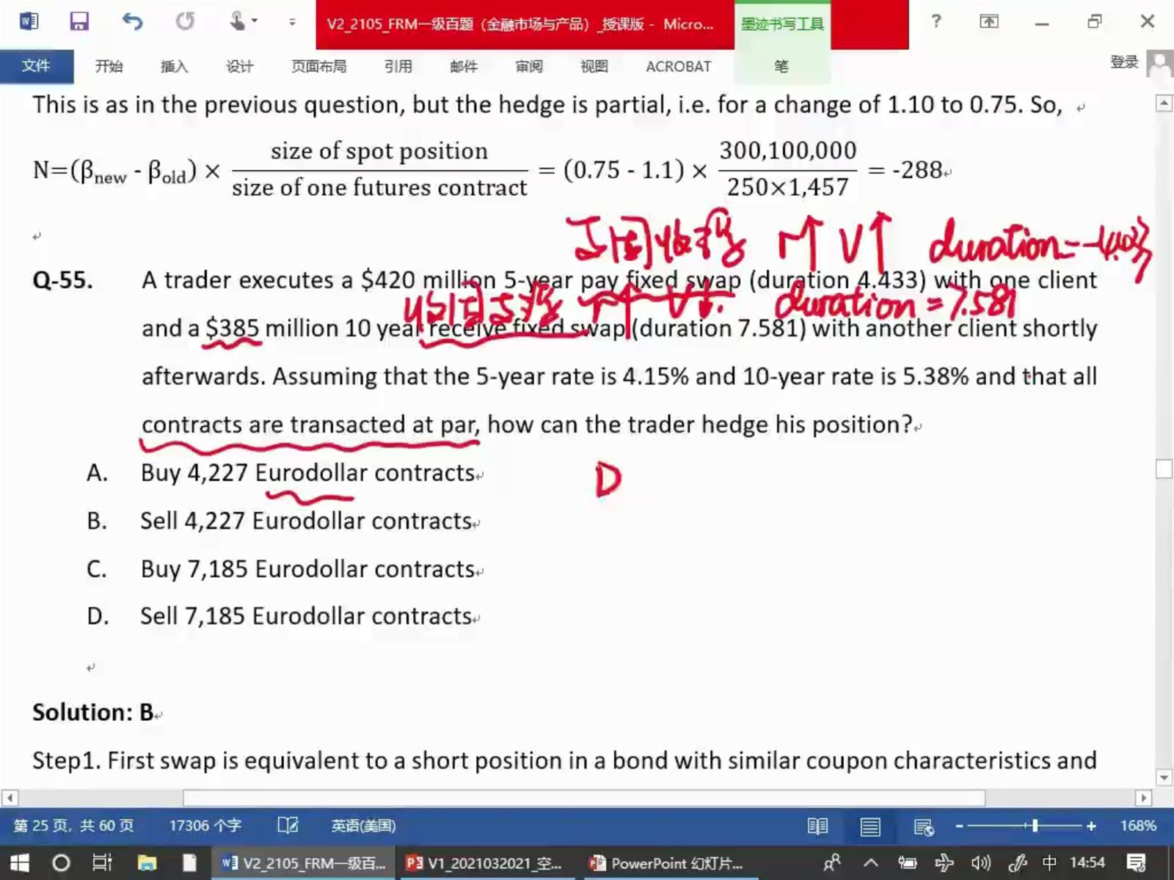Click answer text "Sell 4,227 Eurodollar contracts"
Image resolution: width=1174 pixels, height=880 pixels.
coord(305,521)
